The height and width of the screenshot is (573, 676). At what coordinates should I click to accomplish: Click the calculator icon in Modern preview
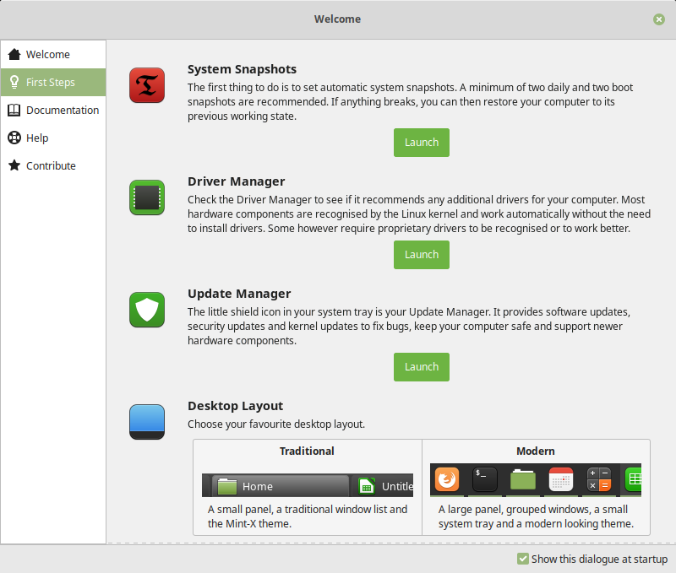click(x=599, y=479)
